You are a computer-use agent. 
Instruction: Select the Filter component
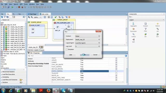tap(145, 30)
